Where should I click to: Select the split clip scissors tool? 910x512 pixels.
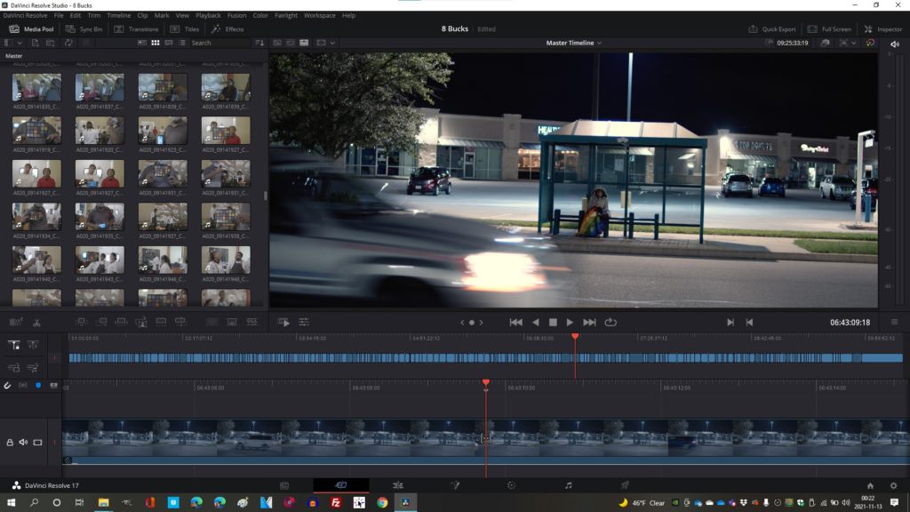tap(36, 322)
